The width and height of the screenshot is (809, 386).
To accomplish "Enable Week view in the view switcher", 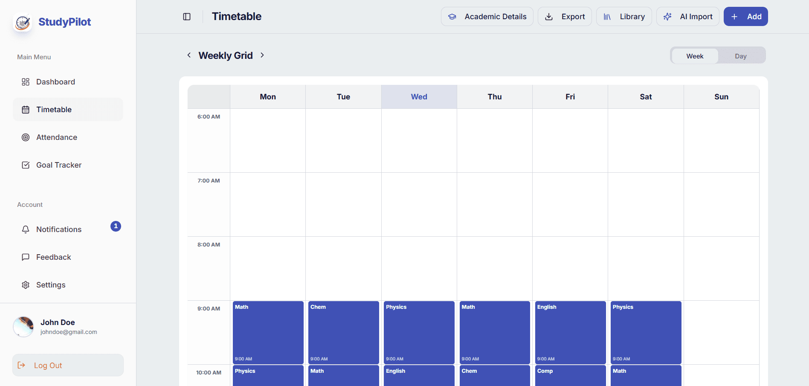I will point(694,55).
